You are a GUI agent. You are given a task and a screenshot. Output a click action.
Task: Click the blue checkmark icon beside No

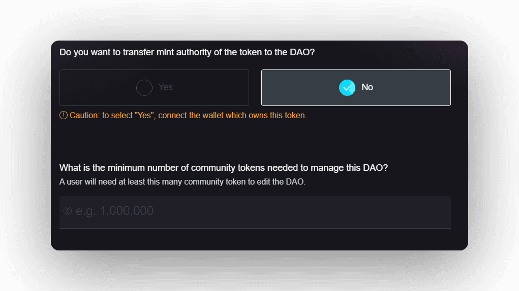pyautogui.click(x=347, y=88)
